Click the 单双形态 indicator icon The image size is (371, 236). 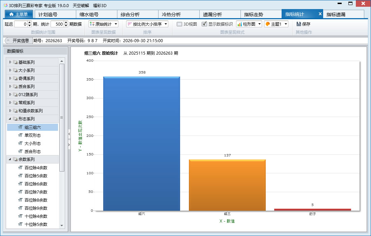tap(20, 135)
